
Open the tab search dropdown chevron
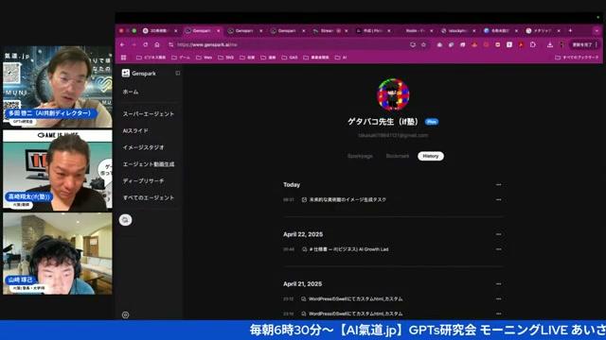597,30
